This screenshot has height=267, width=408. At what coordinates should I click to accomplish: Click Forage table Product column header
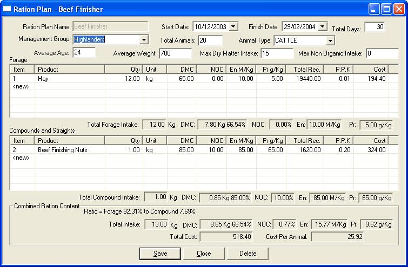(x=70, y=70)
